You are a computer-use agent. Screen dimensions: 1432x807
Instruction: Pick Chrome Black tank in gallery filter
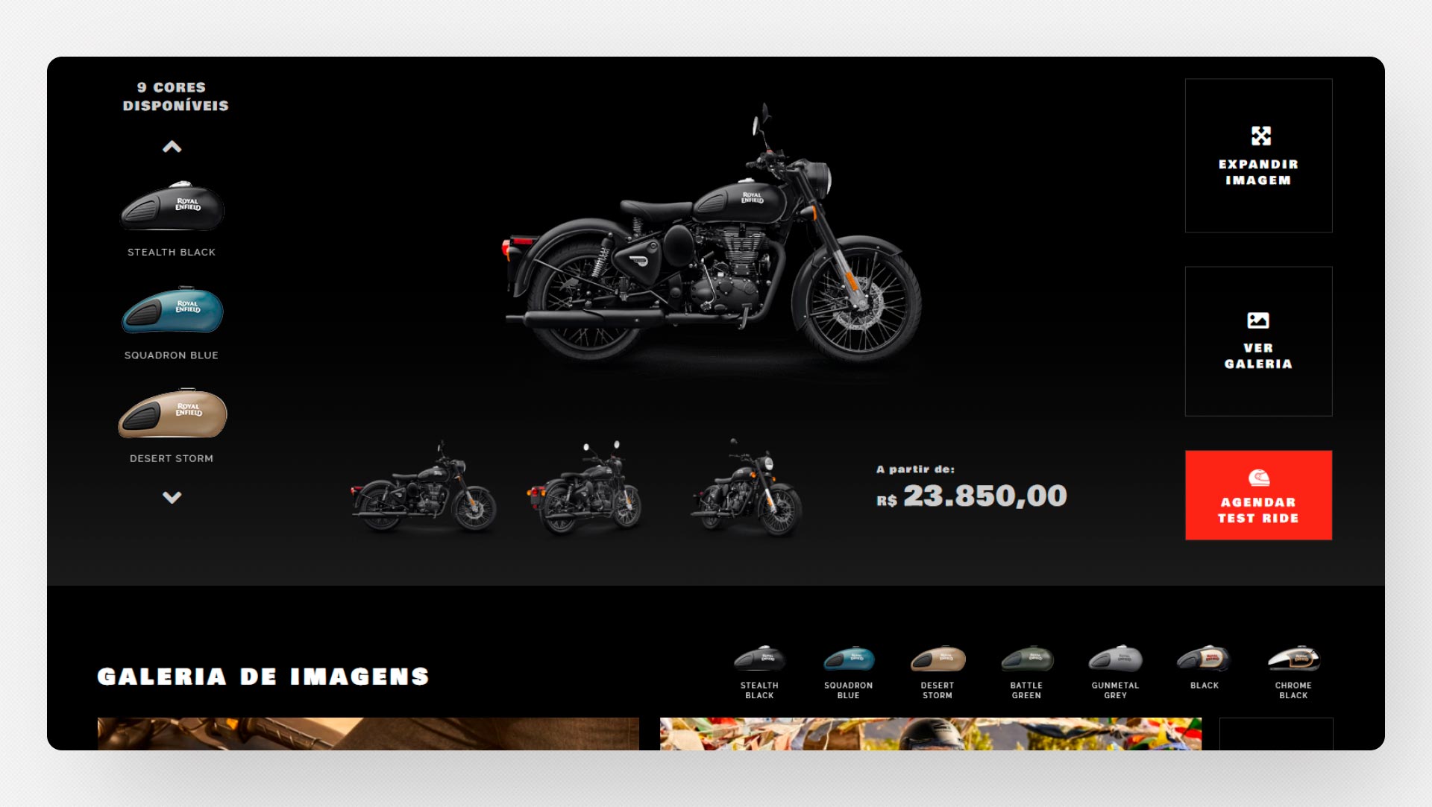pyautogui.click(x=1293, y=659)
